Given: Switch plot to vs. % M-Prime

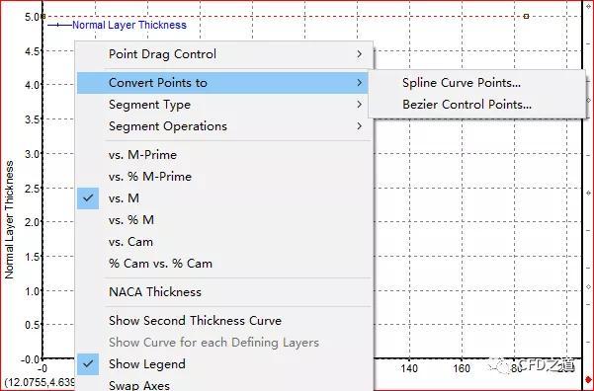Looking at the screenshot, I should tap(222, 177).
